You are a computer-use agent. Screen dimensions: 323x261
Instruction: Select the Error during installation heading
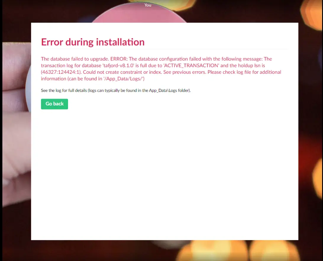[93, 42]
